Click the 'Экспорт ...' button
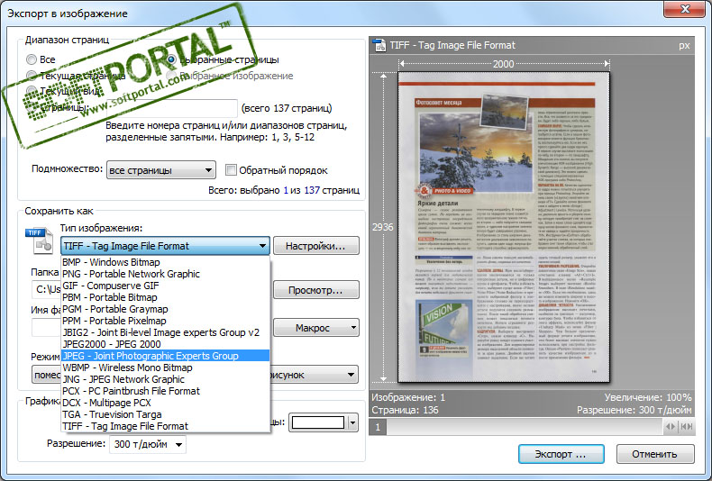The width and height of the screenshot is (712, 481). pos(561,454)
